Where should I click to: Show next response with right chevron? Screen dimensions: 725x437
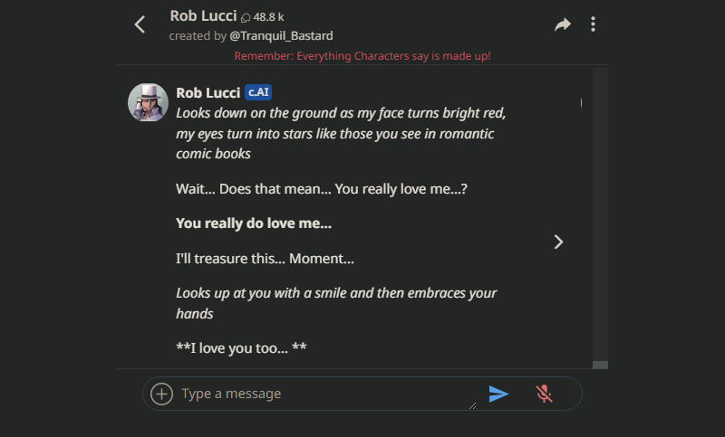tap(558, 242)
